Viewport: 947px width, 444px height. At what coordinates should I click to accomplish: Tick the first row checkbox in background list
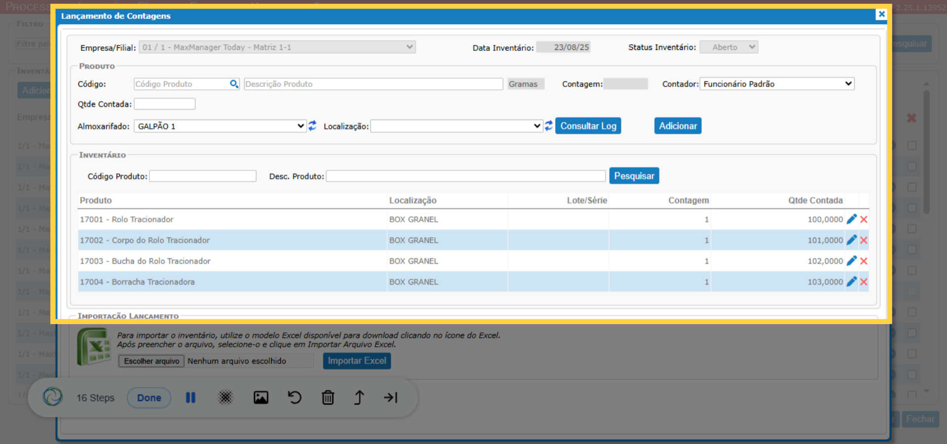coord(912,146)
